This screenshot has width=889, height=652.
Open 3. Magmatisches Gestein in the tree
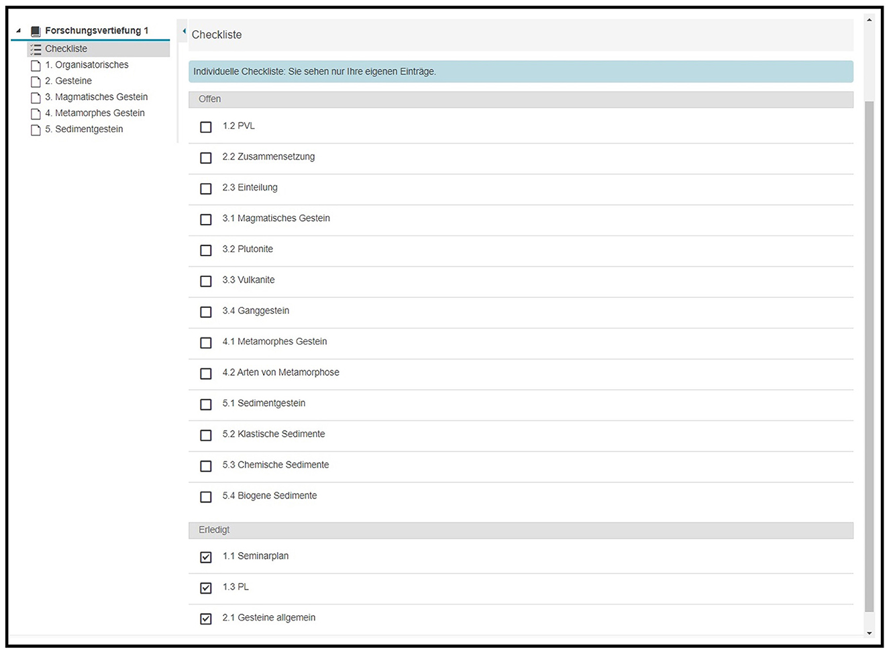coord(96,97)
